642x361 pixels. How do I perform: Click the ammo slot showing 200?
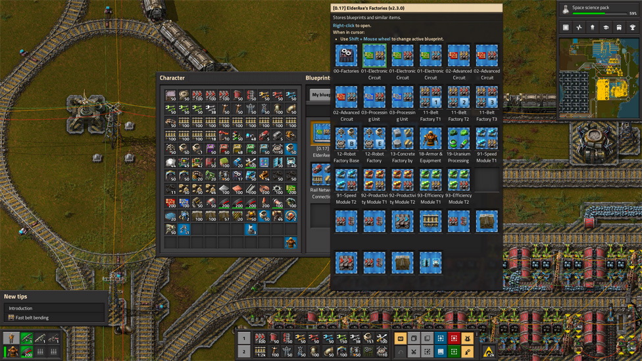point(26,352)
